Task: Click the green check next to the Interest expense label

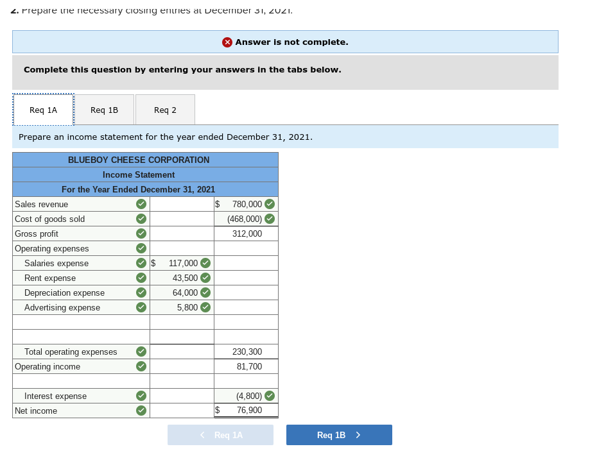Action: click(141, 396)
